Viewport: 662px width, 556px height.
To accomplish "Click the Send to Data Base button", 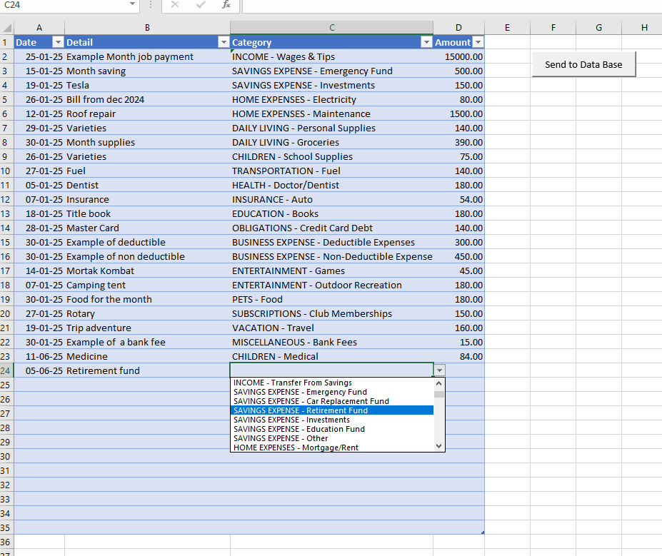I will 583,64.
